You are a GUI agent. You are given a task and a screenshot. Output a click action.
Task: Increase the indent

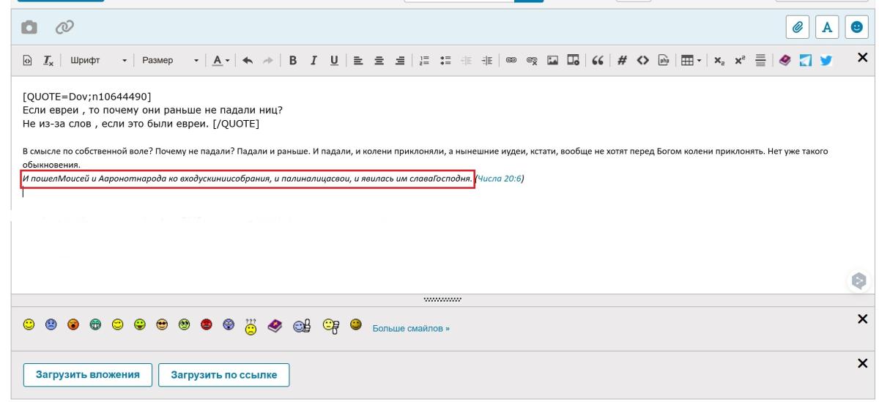(486, 60)
